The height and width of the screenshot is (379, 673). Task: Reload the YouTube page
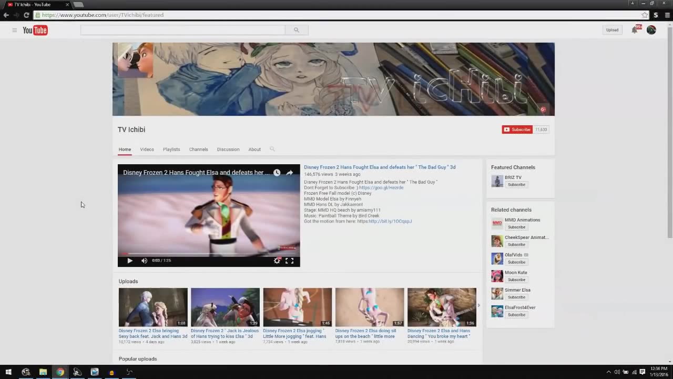[x=26, y=15]
